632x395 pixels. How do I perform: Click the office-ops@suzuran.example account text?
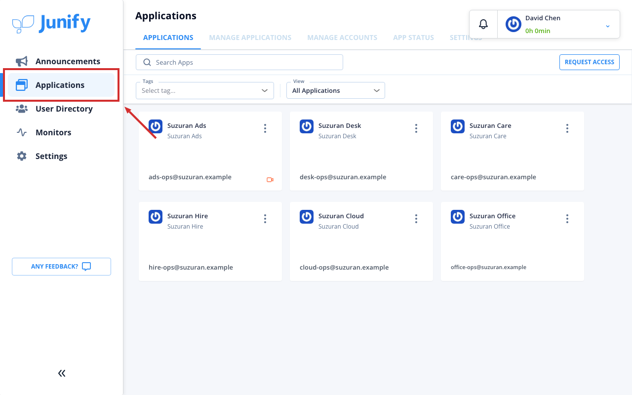coord(488,267)
